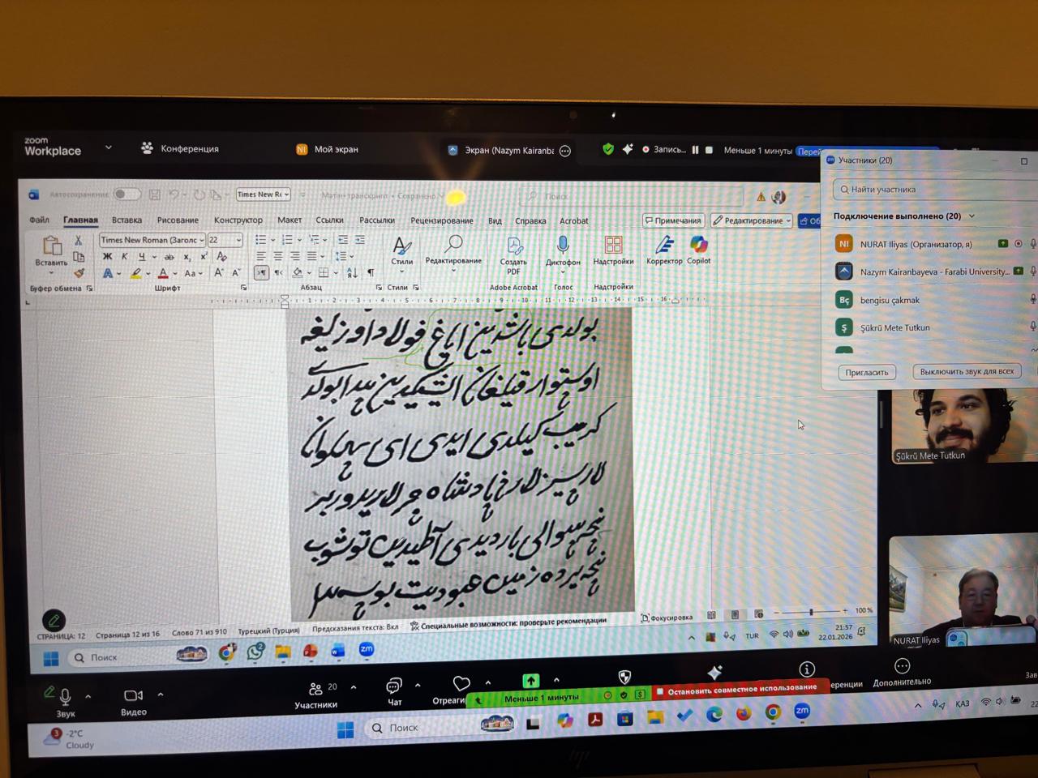
Task: Click Выключить звук для всех button
Action: [967, 372]
